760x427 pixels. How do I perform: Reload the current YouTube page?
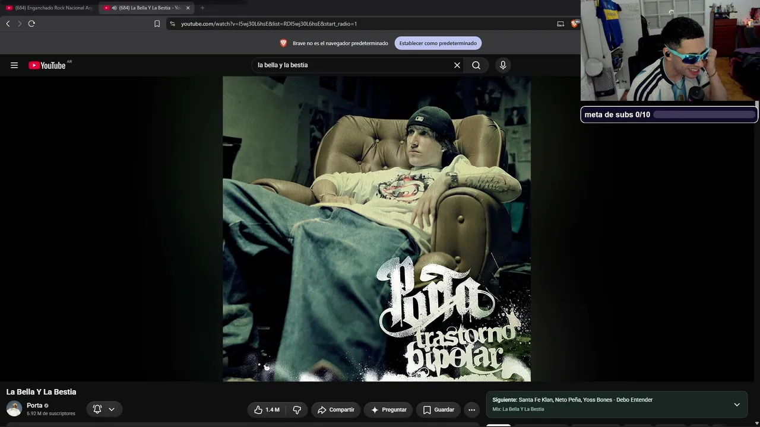pos(31,24)
